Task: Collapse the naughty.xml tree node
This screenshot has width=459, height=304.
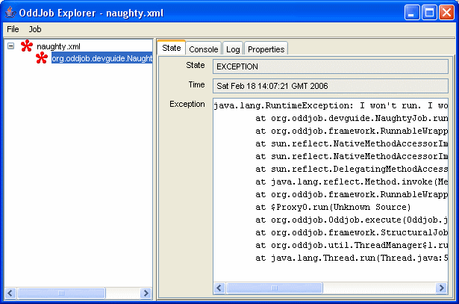Action: (x=11, y=46)
